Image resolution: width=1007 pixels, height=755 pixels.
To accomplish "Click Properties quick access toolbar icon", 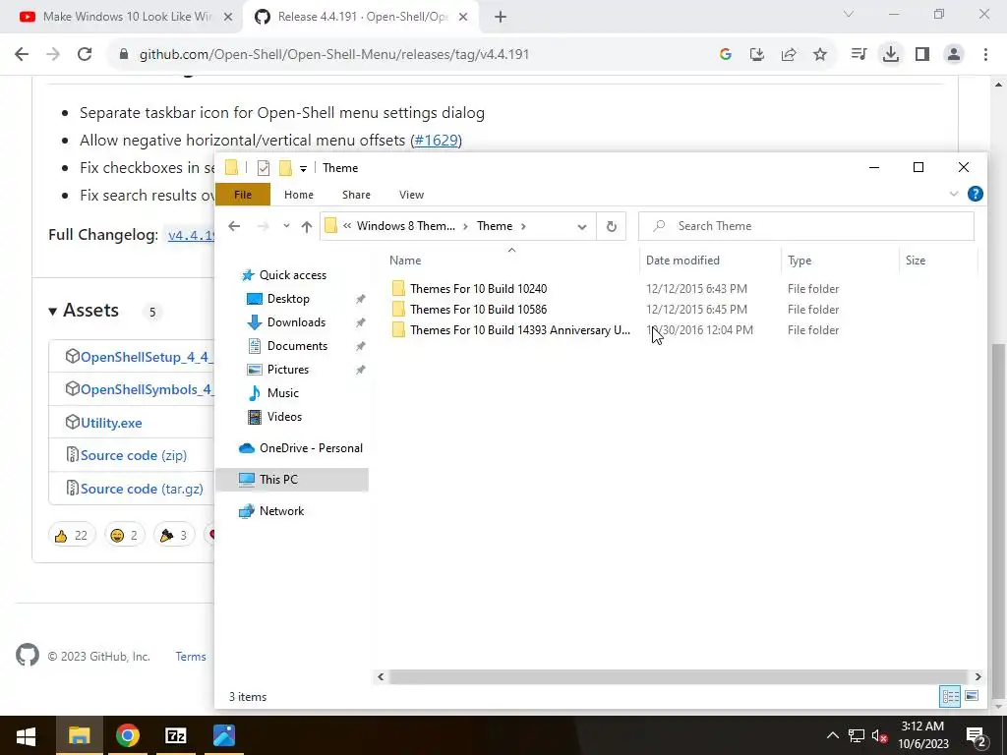I will [x=264, y=168].
